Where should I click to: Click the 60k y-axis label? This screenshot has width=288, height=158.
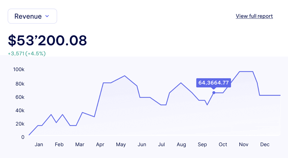pos(20,97)
